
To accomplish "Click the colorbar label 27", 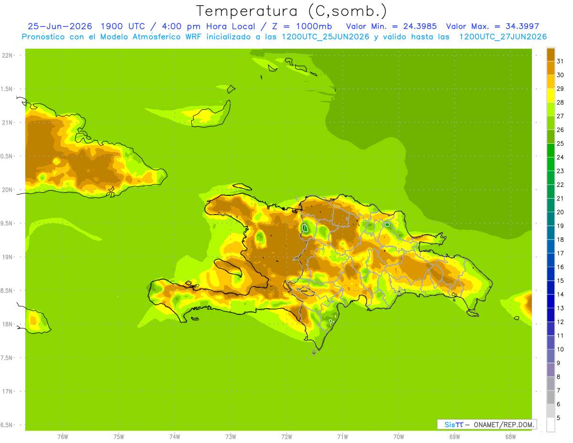I will coord(561,116).
